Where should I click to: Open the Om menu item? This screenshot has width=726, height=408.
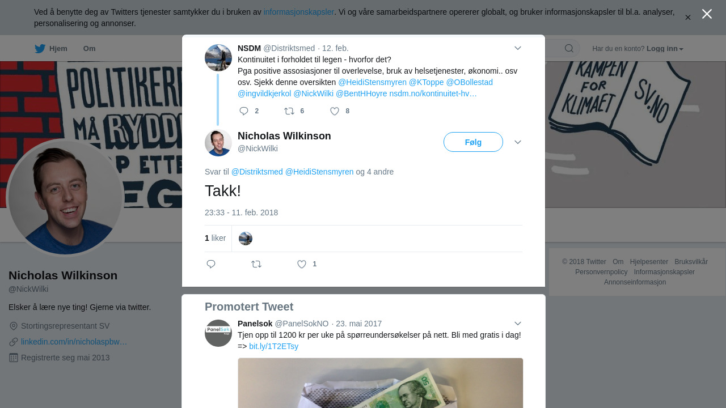click(89, 49)
